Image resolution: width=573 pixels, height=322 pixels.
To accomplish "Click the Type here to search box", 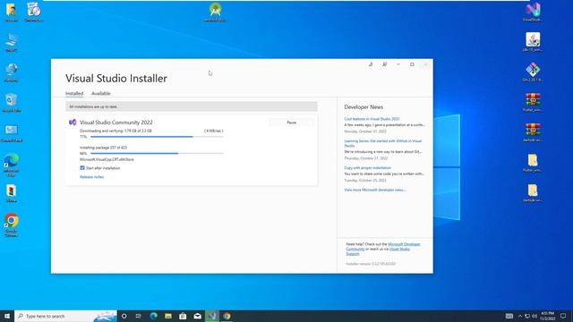I will pyautogui.click(x=65, y=316).
